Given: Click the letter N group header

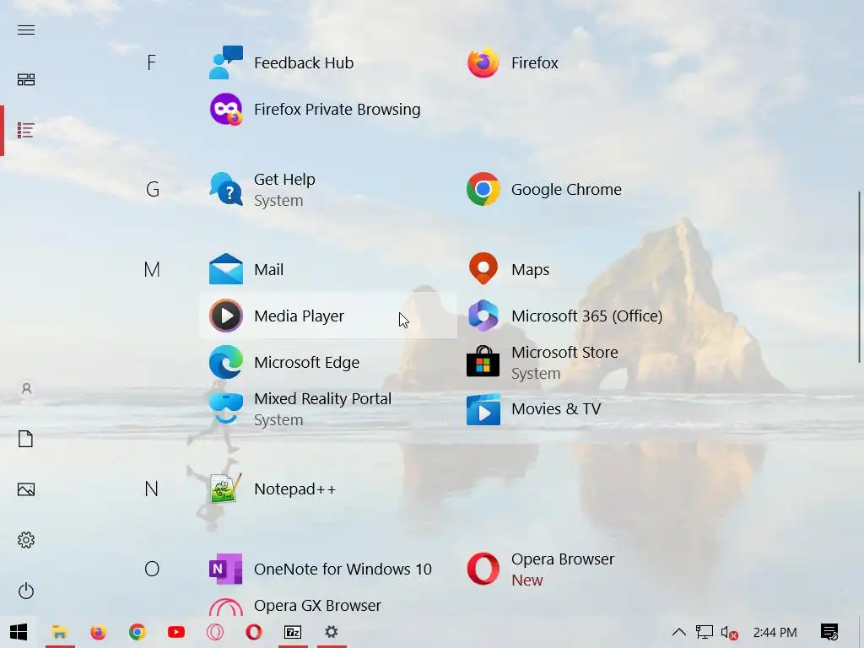Looking at the screenshot, I should pos(152,489).
